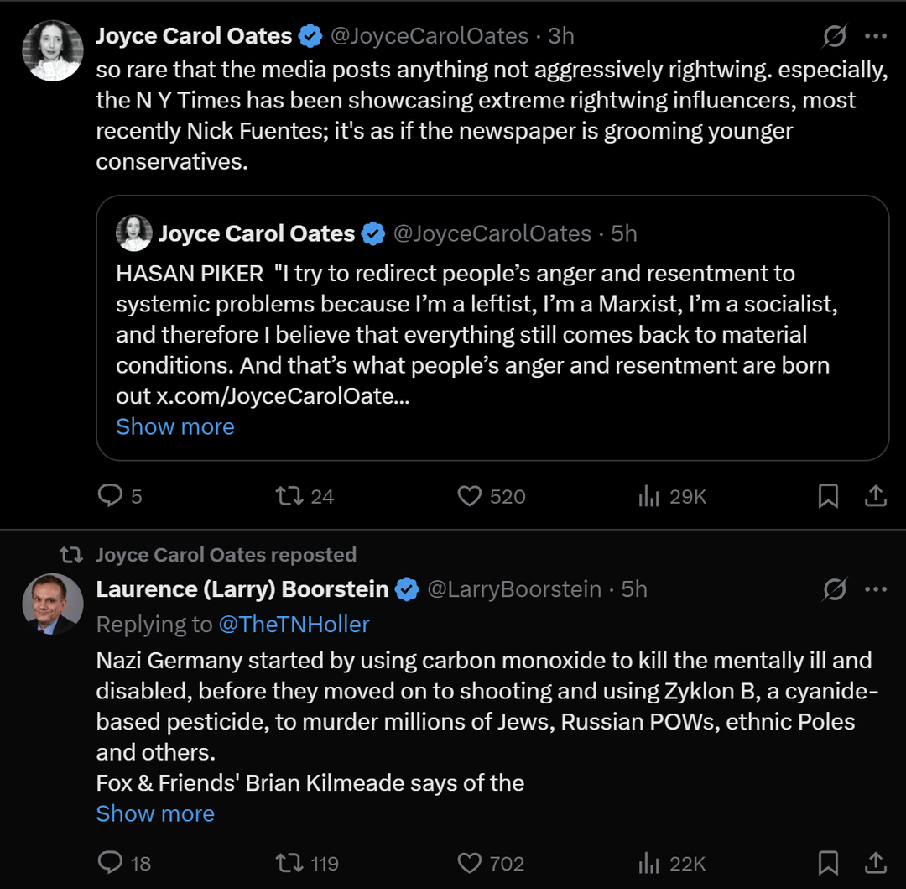Open the quoted tweet's x.com link
Image resolution: width=906 pixels, height=889 pixels.
(284, 396)
